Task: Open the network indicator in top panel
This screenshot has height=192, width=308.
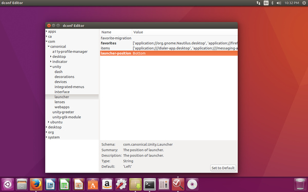Action: (258, 3)
